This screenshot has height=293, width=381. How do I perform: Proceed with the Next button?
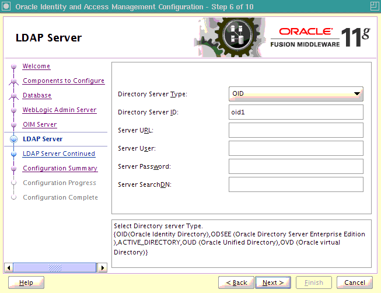coord(273,282)
